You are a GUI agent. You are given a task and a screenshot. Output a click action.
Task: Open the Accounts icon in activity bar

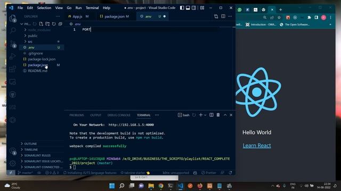click(x=13, y=151)
